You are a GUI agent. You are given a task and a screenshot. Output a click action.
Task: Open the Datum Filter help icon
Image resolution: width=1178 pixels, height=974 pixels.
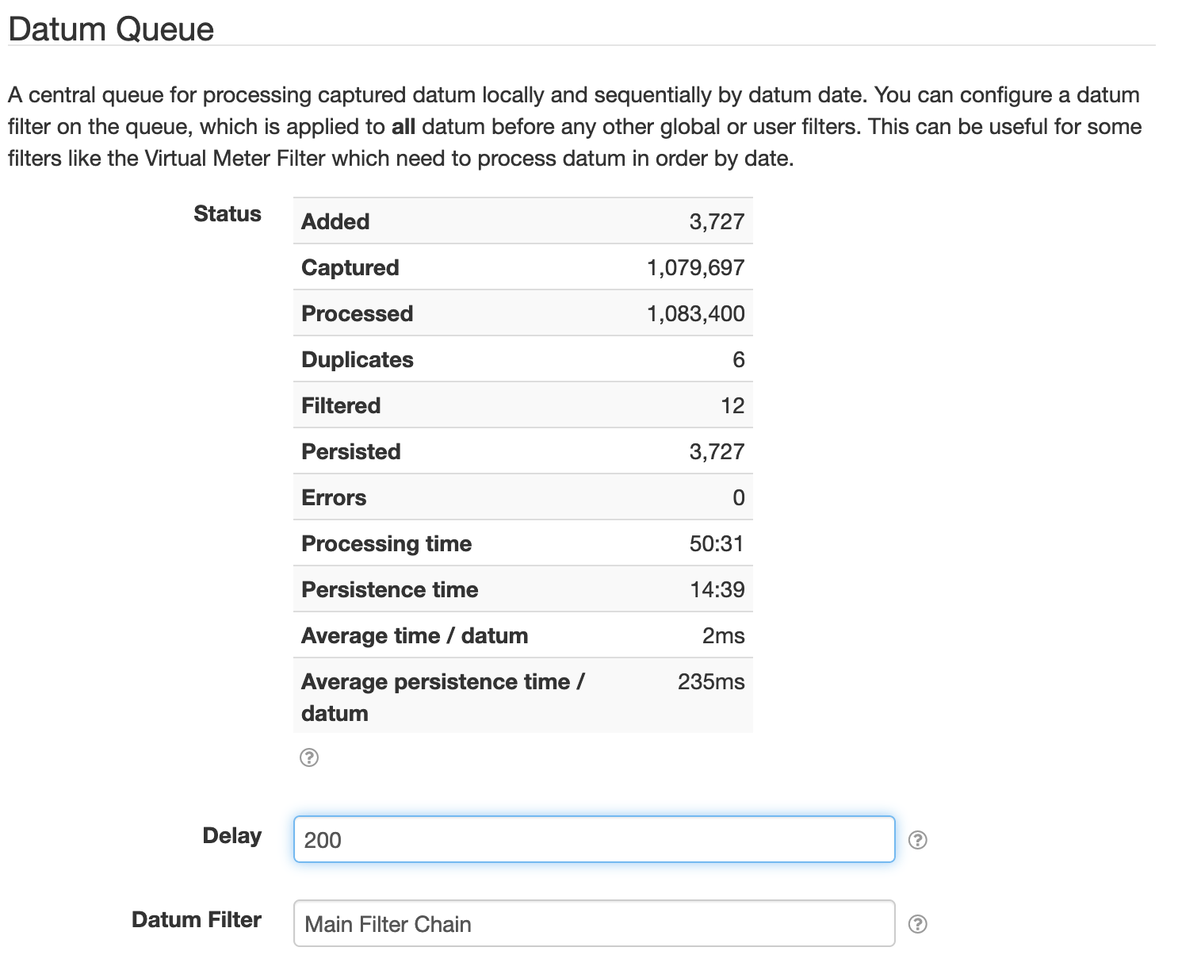919,923
